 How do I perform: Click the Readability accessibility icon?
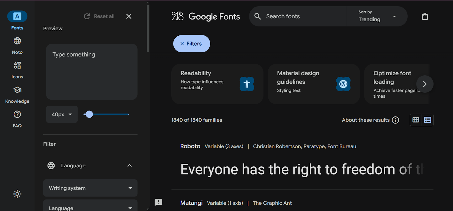click(247, 84)
